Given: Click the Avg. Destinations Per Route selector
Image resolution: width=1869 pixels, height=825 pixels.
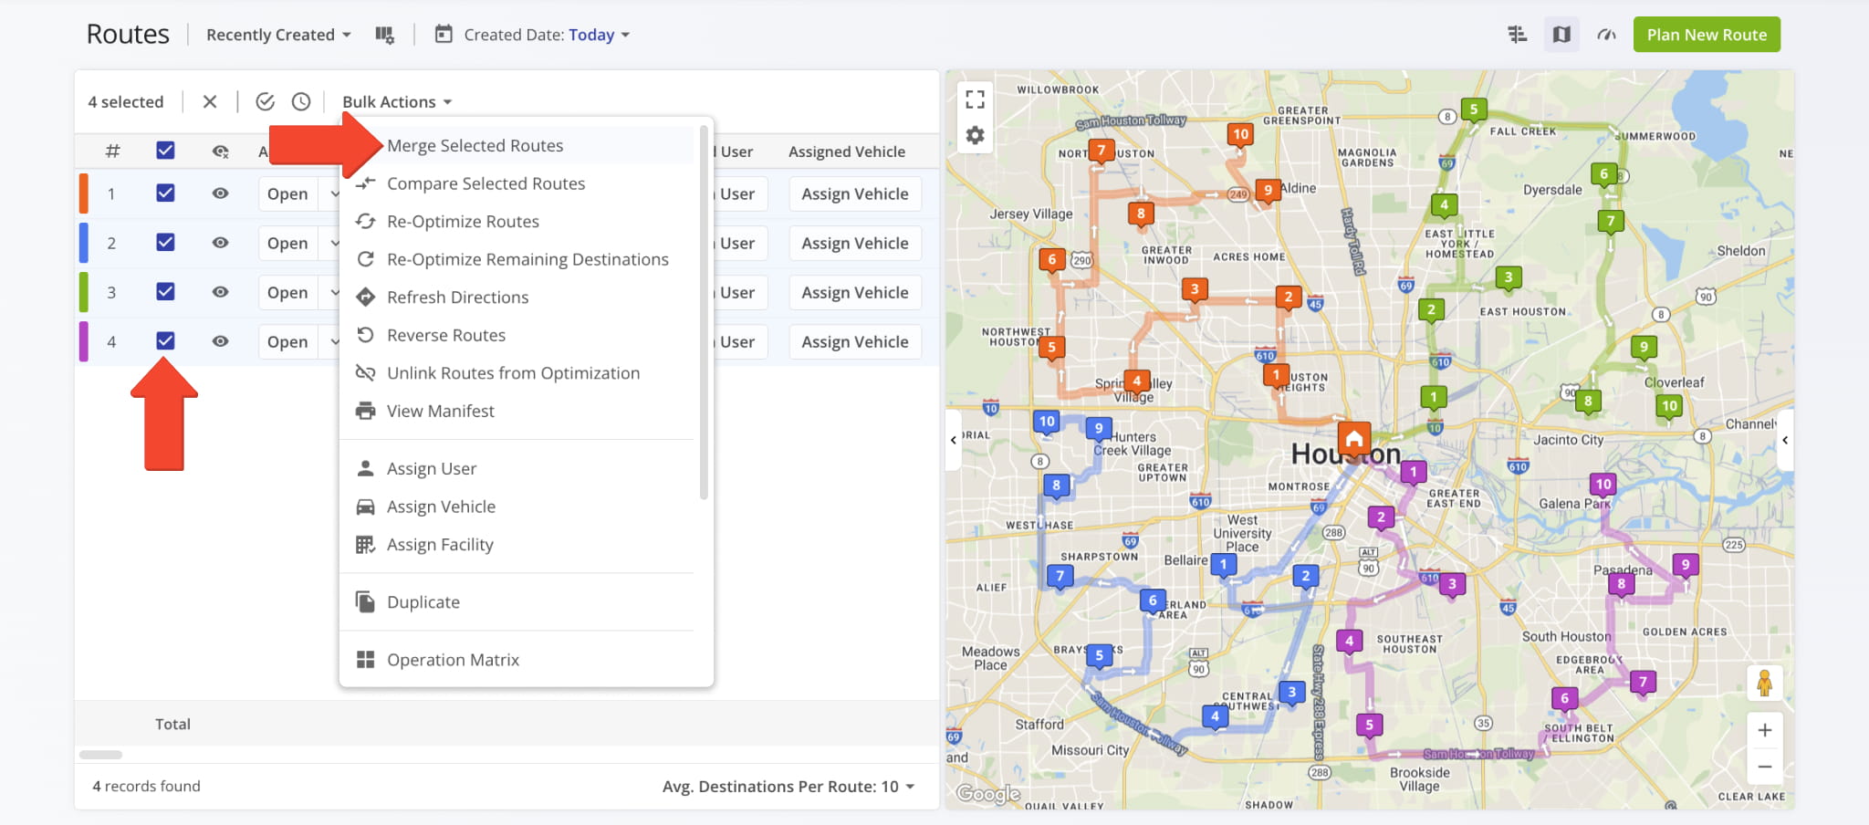Looking at the screenshot, I should click(x=788, y=786).
